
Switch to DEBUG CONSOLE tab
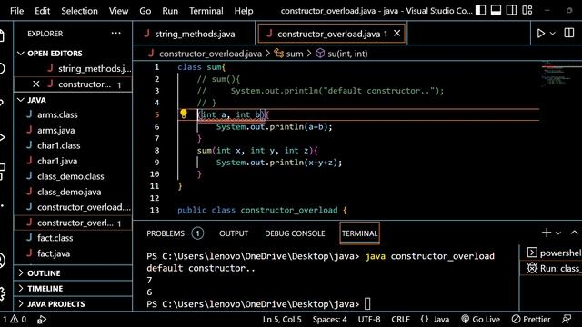tap(295, 233)
